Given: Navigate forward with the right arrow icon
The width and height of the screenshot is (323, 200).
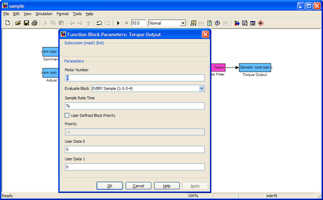Looking at the screenshot, I should (x=80, y=23).
